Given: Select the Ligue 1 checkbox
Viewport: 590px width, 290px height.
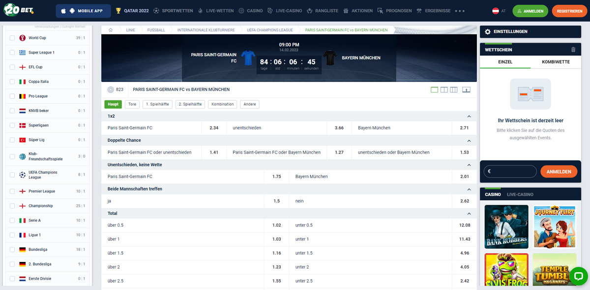Looking at the screenshot, I should click(12, 235).
